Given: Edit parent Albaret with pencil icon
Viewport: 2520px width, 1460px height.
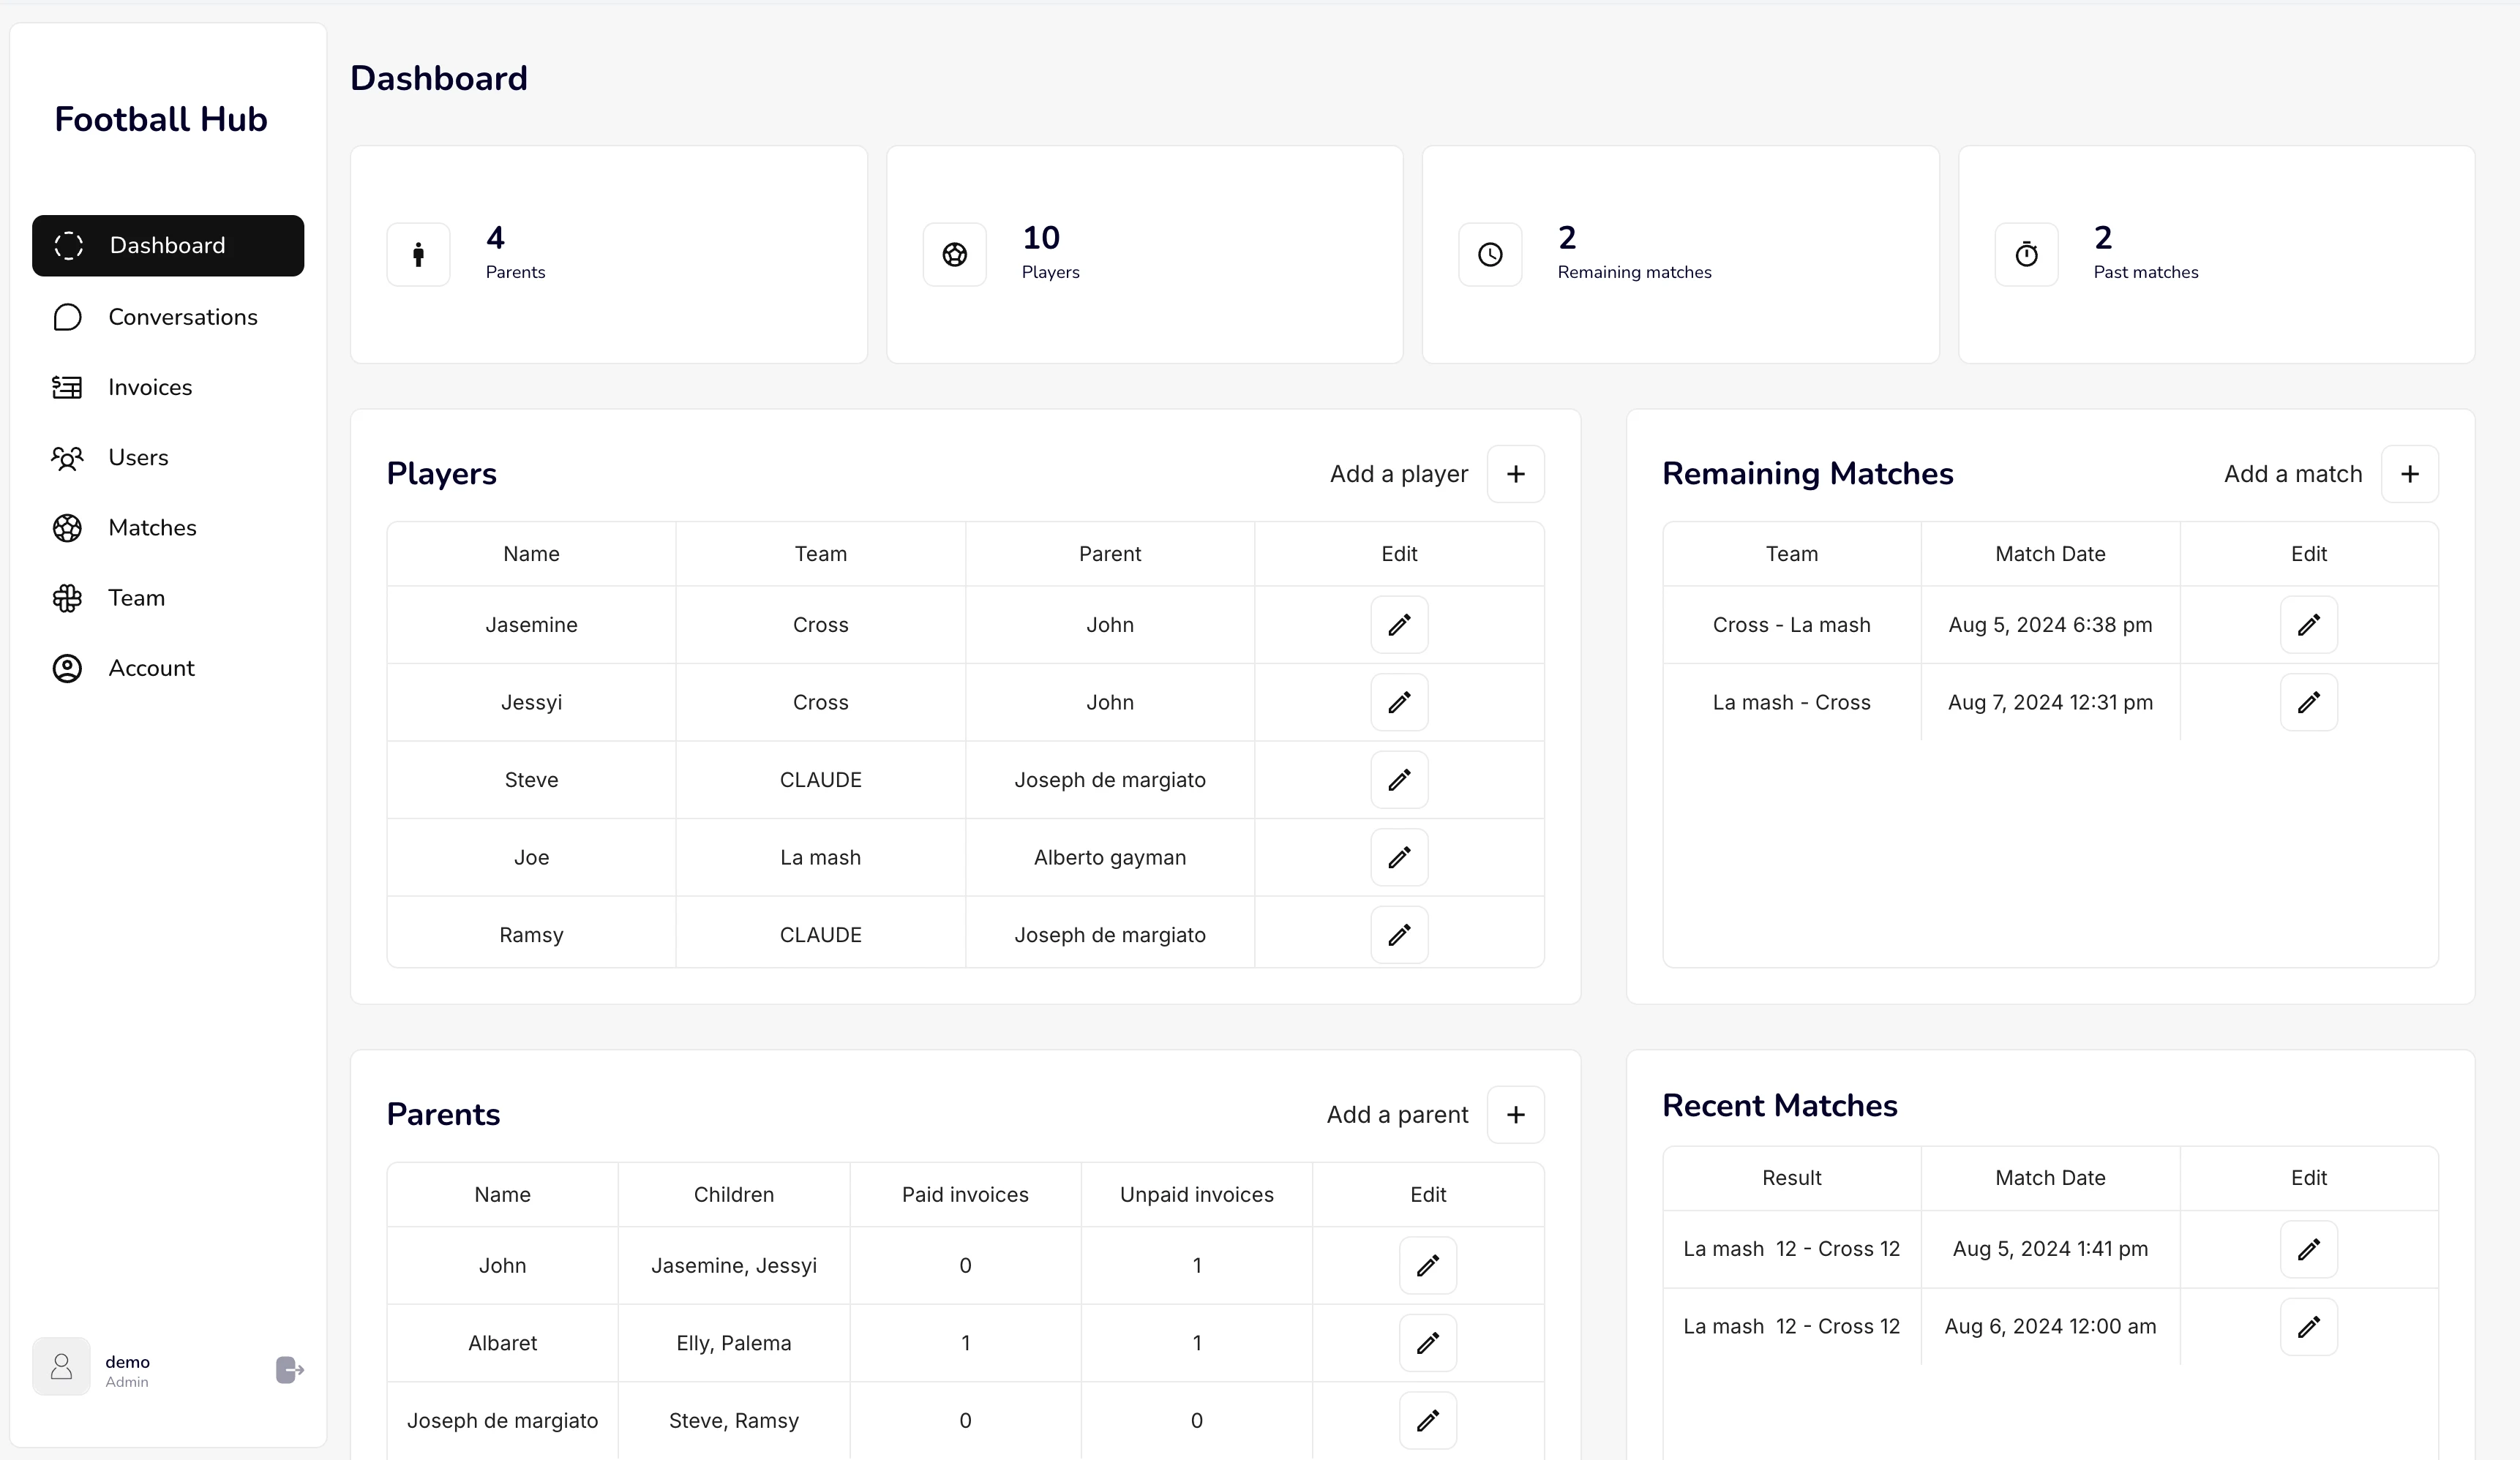Looking at the screenshot, I should click(x=1427, y=1343).
